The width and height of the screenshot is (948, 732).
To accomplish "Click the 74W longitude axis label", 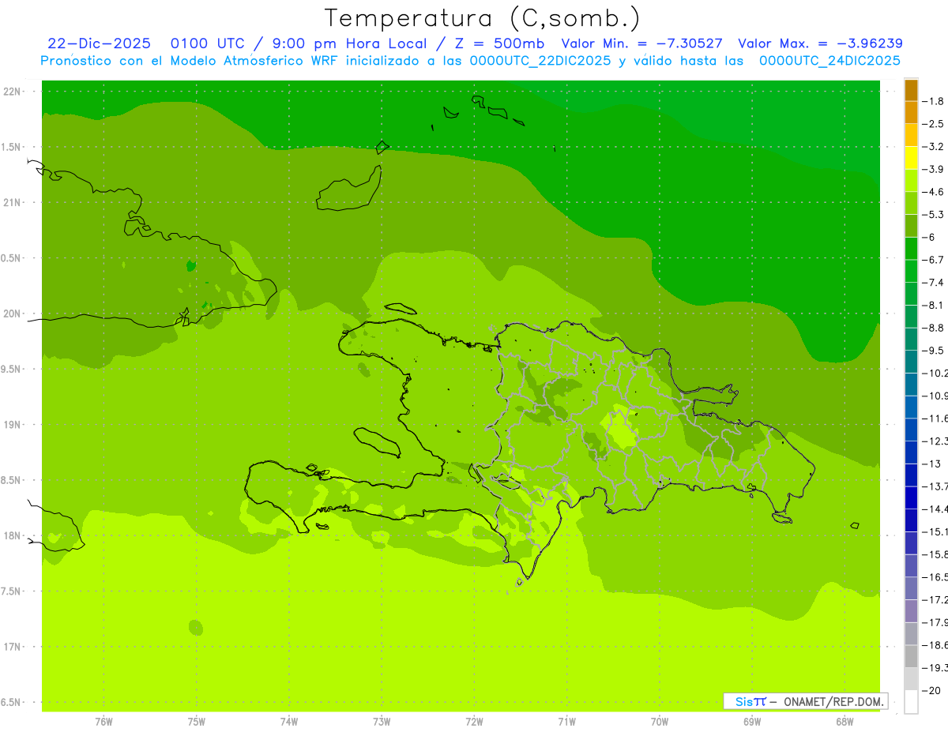I will [x=289, y=722].
